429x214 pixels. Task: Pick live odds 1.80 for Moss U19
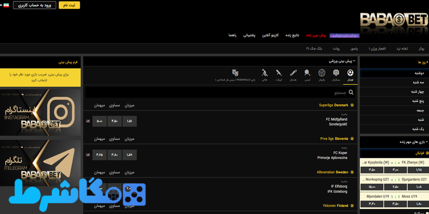(x=418, y=204)
